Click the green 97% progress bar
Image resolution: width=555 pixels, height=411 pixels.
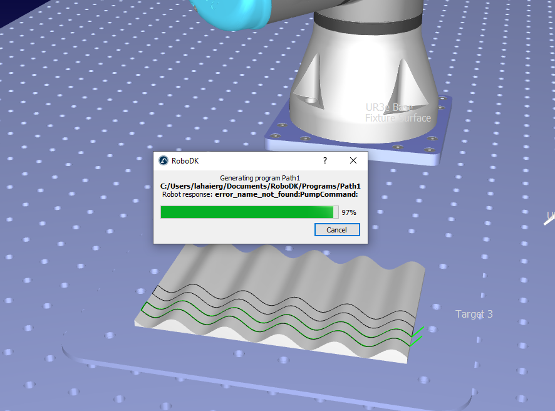tap(249, 212)
